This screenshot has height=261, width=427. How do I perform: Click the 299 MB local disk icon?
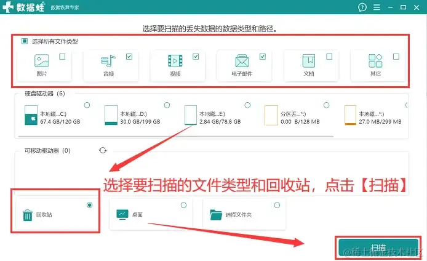350,115
